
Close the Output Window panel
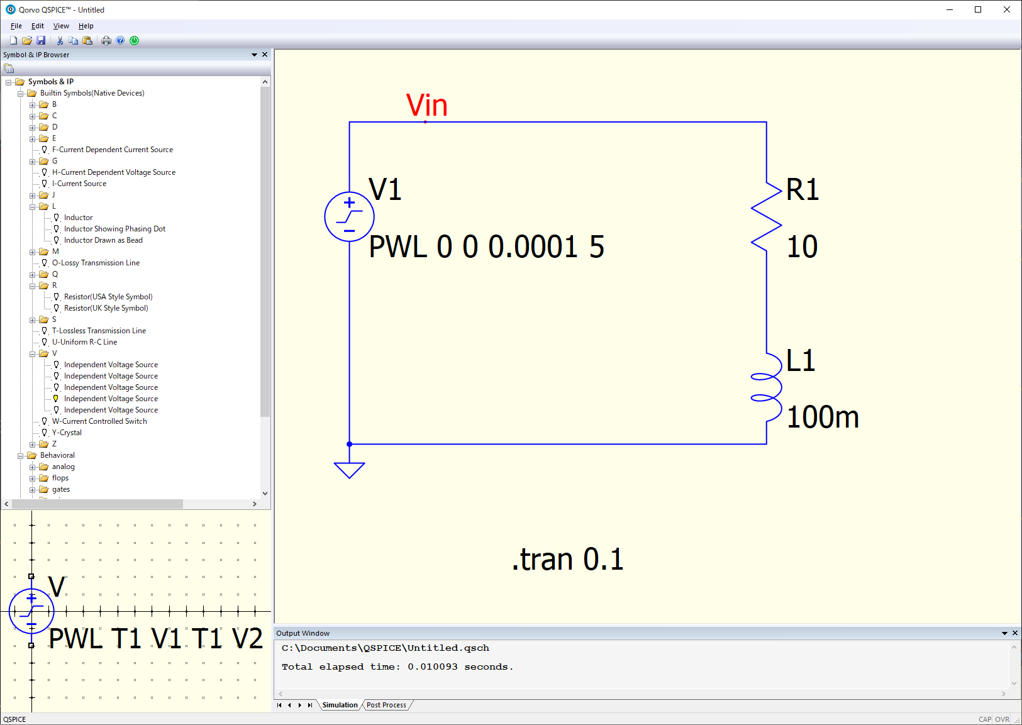click(1014, 633)
